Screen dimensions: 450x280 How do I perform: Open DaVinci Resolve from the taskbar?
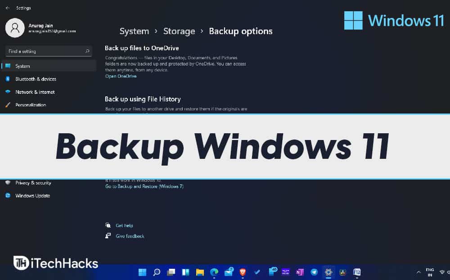click(x=342, y=272)
